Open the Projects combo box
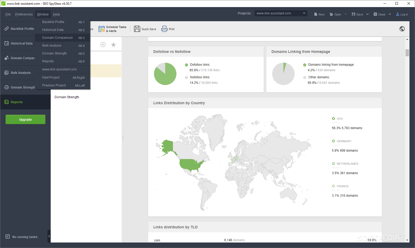The image size is (415, 248). point(281,13)
